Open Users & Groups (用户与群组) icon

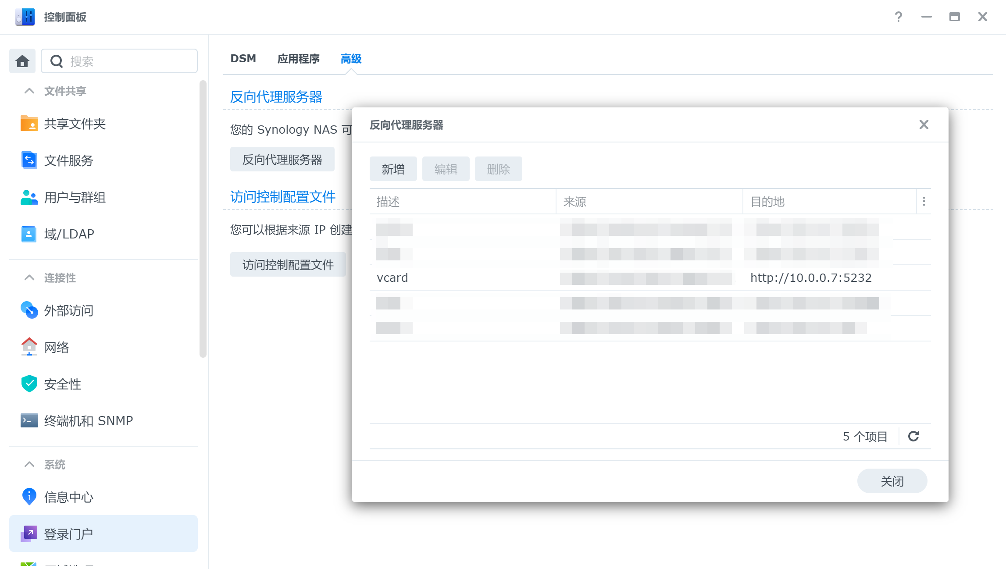(29, 197)
